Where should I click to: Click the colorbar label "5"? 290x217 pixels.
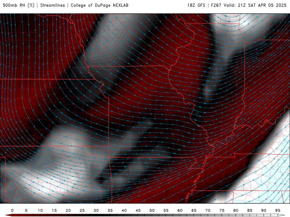pos(26,210)
